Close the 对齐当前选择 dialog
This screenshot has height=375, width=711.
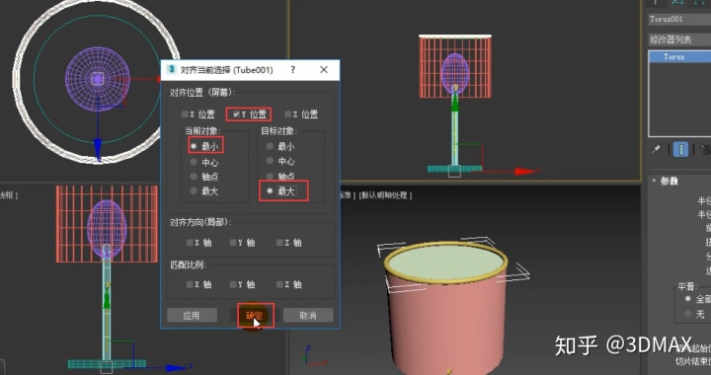coord(323,70)
